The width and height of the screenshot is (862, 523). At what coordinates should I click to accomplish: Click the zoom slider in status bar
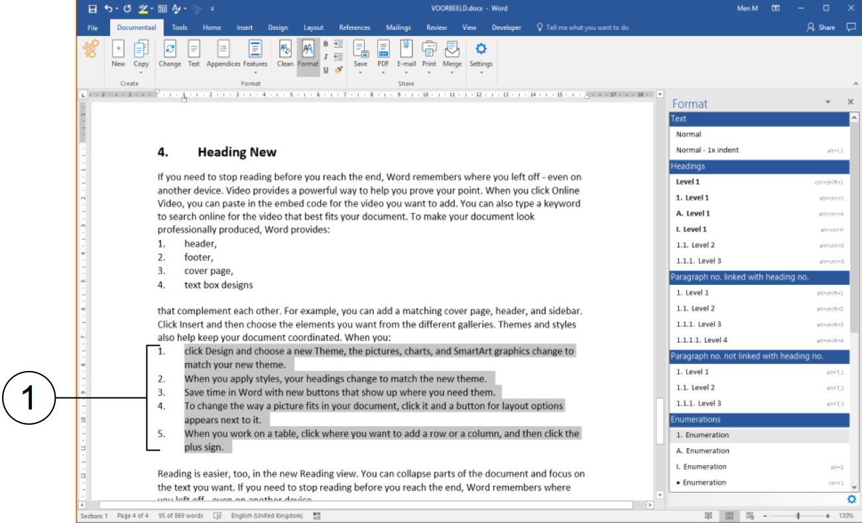click(798, 516)
